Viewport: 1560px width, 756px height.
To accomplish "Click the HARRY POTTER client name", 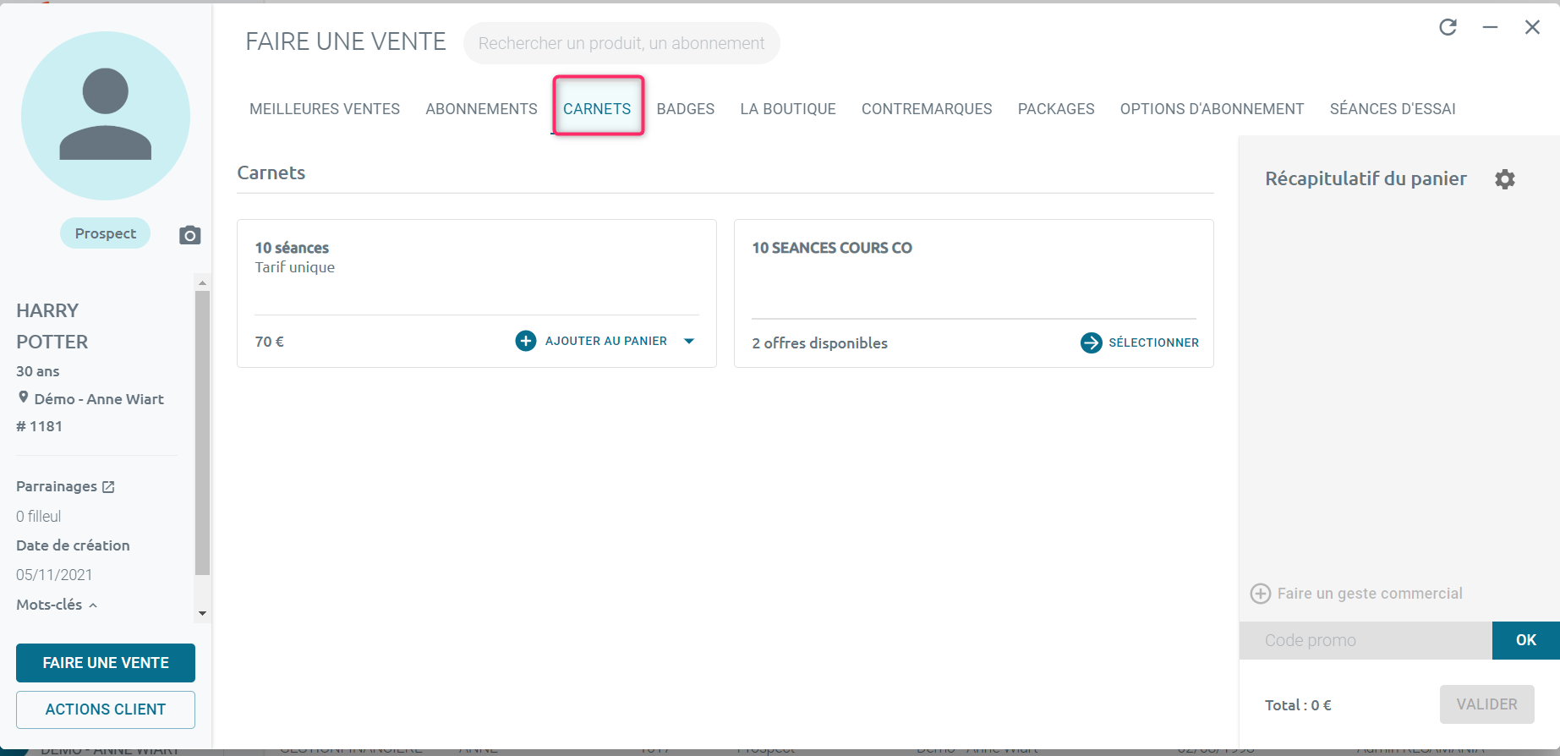I will click(x=52, y=326).
